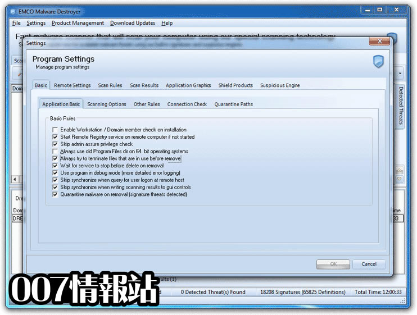This screenshot has width=417, height=315.
Task: Click the left scroll arrow in main window
Action: pos(15,179)
